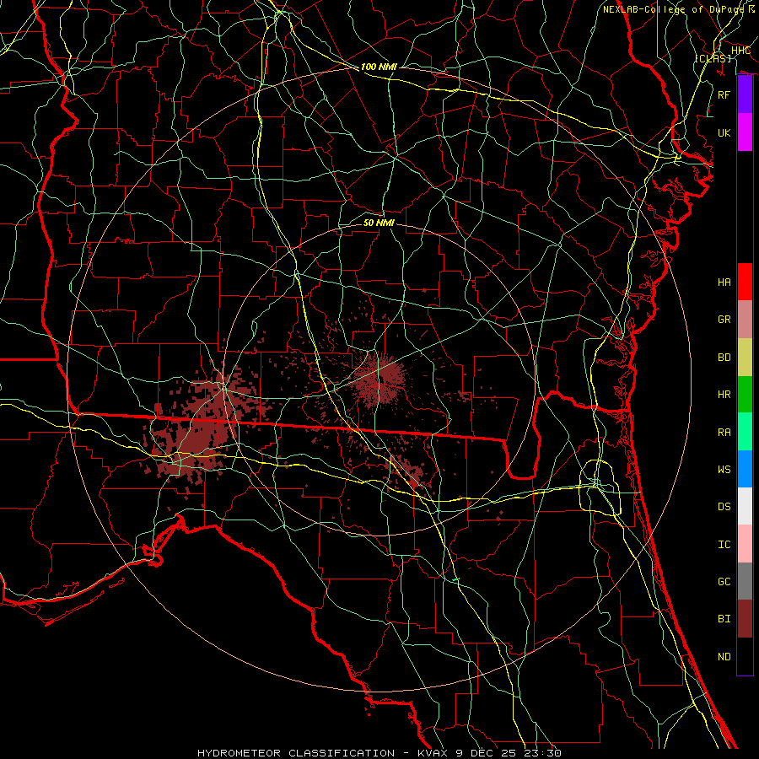Select the BI dark red legend swatch
The image size is (759, 759).
tap(745, 619)
